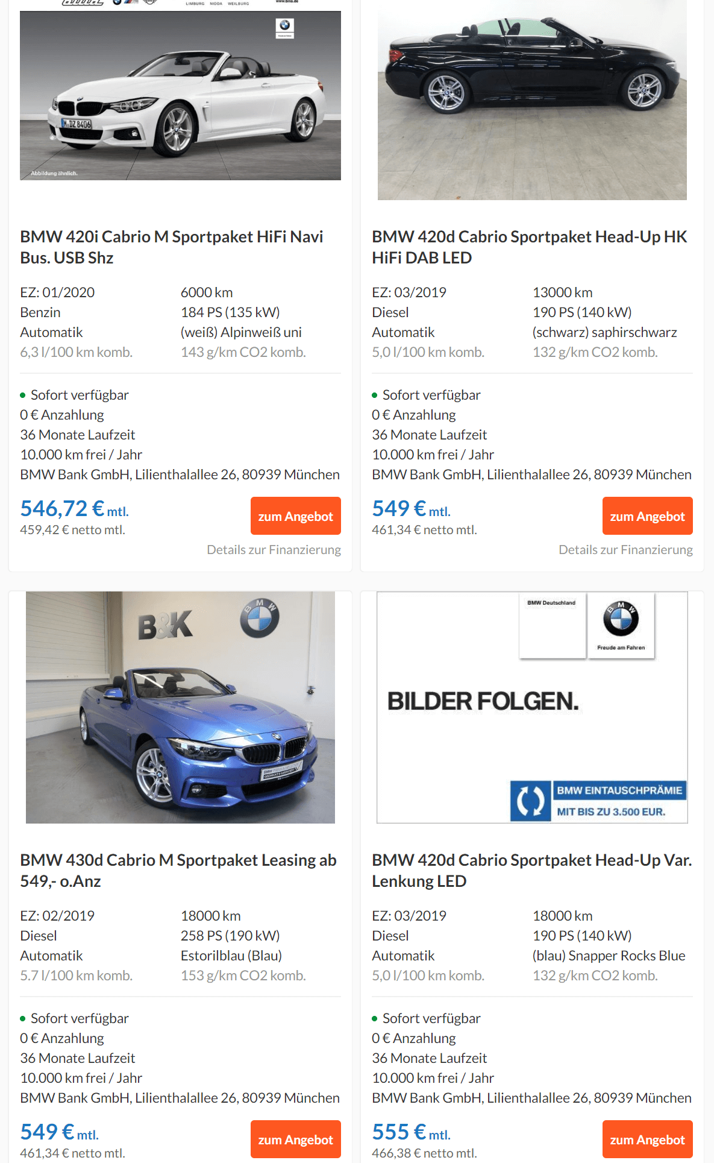
Task: Click 'zum Angebot' for the 420d saphirschwarz
Action: click(x=648, y=516)
